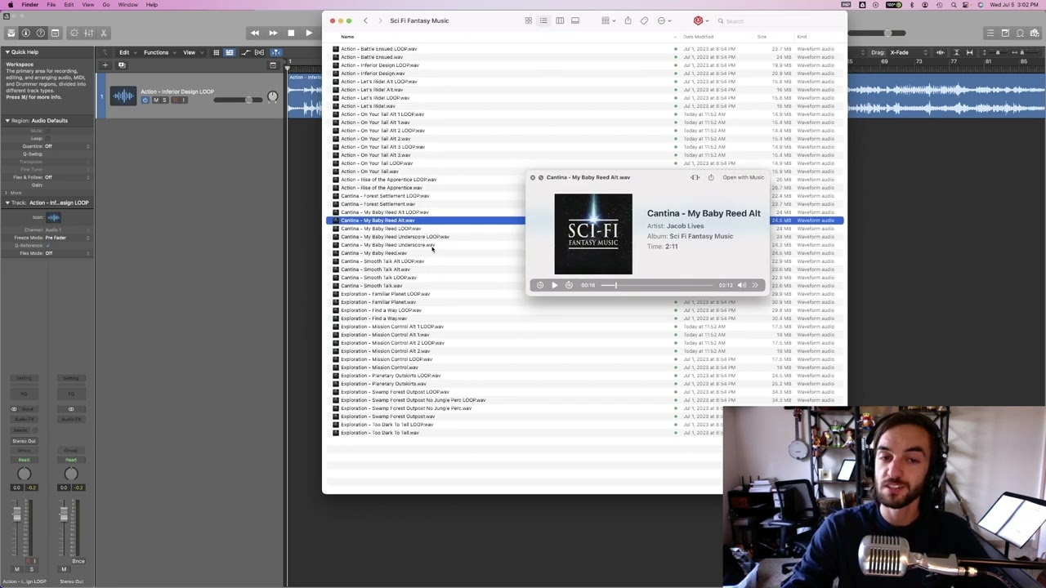Duplicate the track using the duplicate-track icon
This screenshot has height=588, width=1046.
pyautogui.click(x=122, y=65)
